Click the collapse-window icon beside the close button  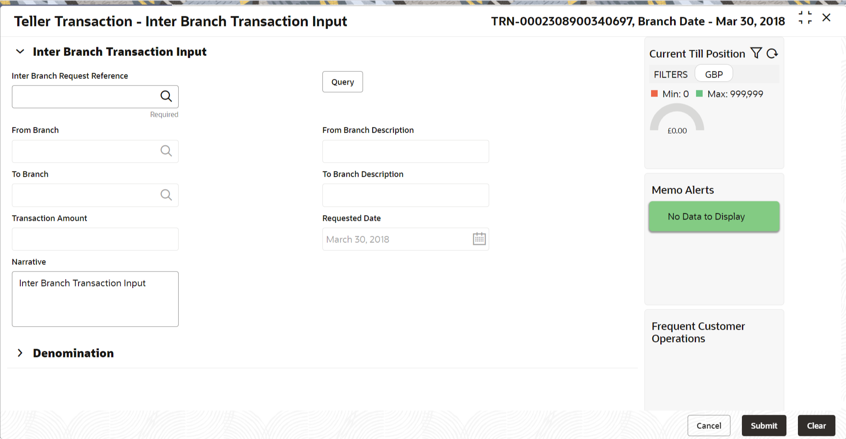click(805, 18)
